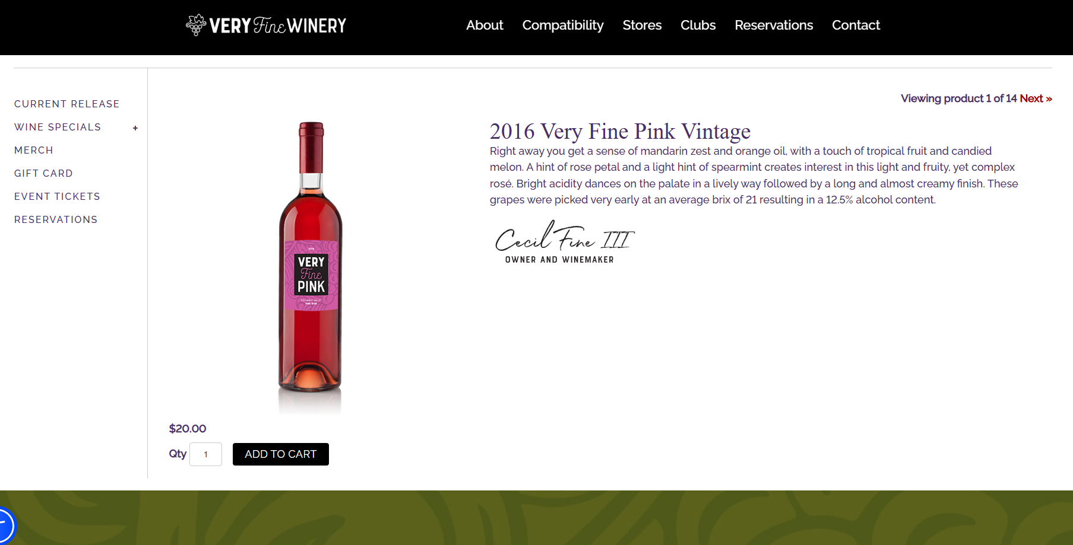Viewport: 1073px width, 545px height.
Task: Browse the Merch category
Action: point(34,150)
